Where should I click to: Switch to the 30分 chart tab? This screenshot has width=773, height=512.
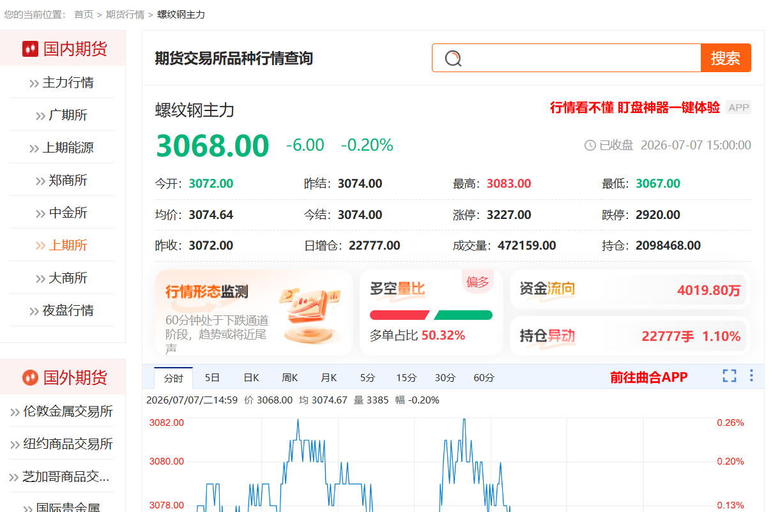[x=445, y=377]
